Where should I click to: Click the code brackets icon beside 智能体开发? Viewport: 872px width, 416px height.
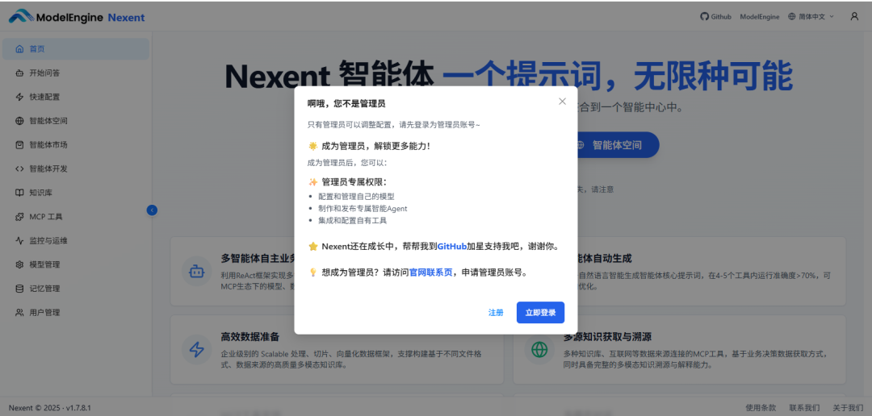[19, 168]
